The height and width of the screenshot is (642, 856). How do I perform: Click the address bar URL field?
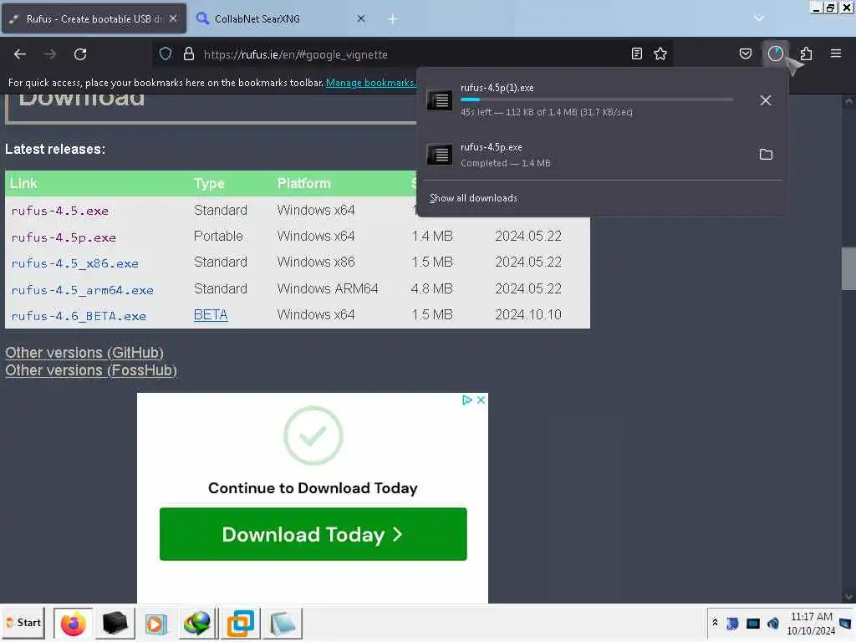413,54
